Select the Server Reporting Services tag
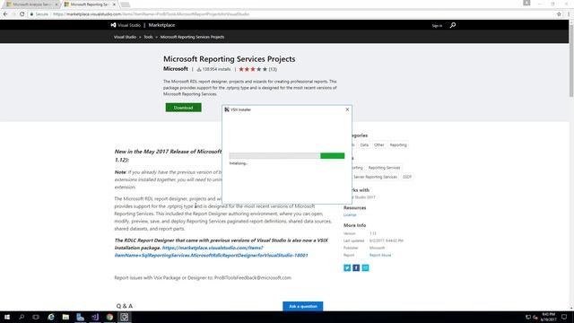 (375, 177)
